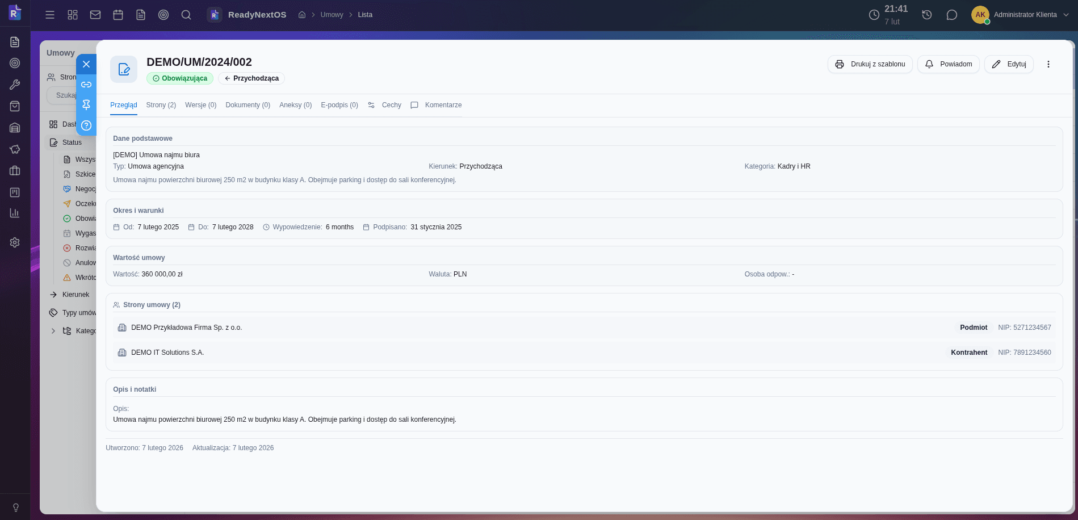Open the chat bubble icon in the header
The width and height of the screenshot is (1078, 520).
pyautogui.click(x=952, y=15)
